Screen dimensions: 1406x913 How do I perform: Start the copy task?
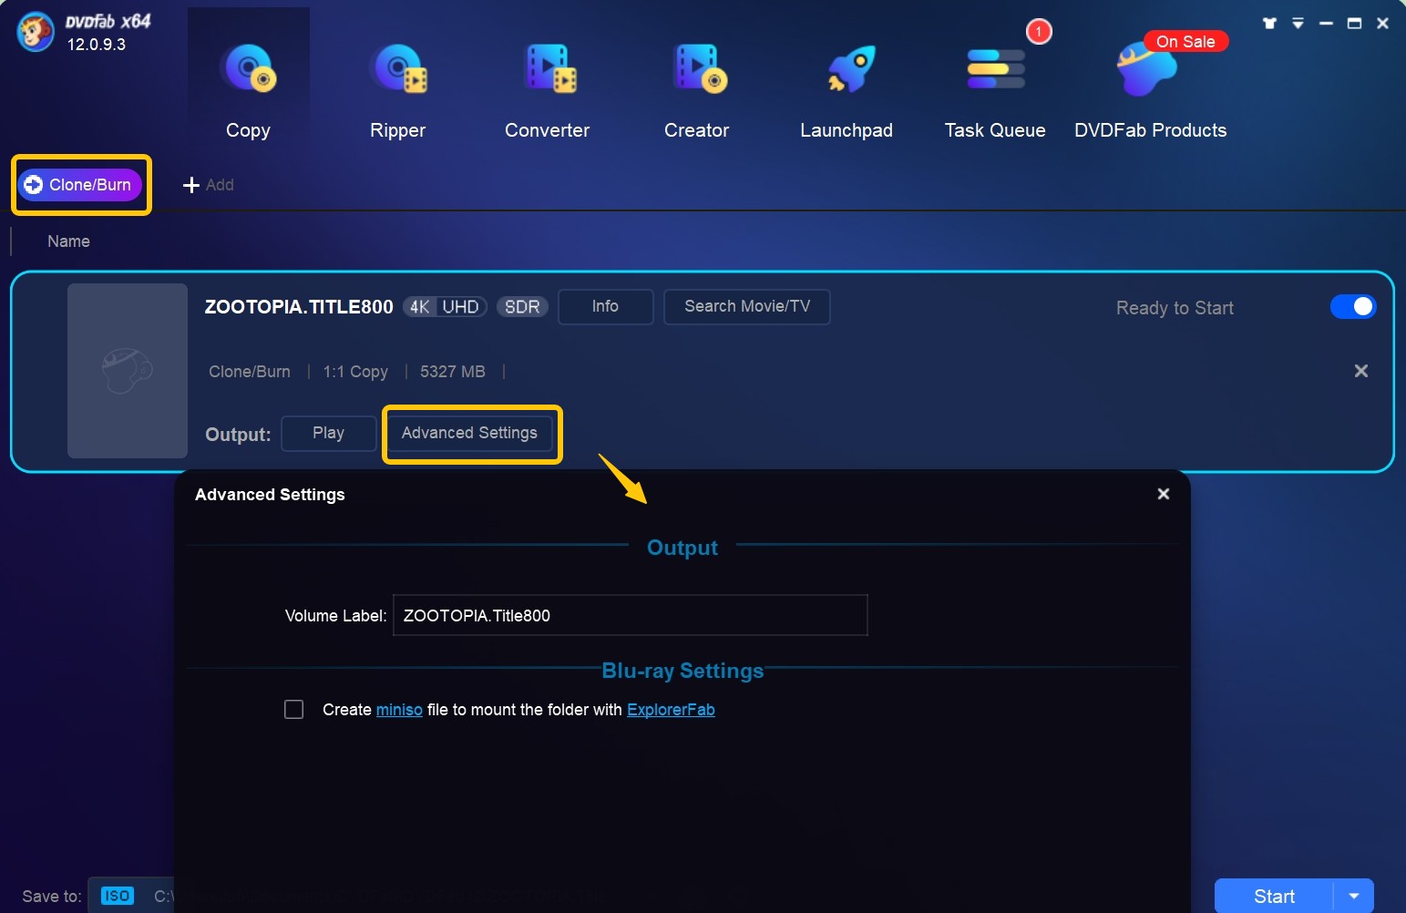click(x=1274, y=897)
